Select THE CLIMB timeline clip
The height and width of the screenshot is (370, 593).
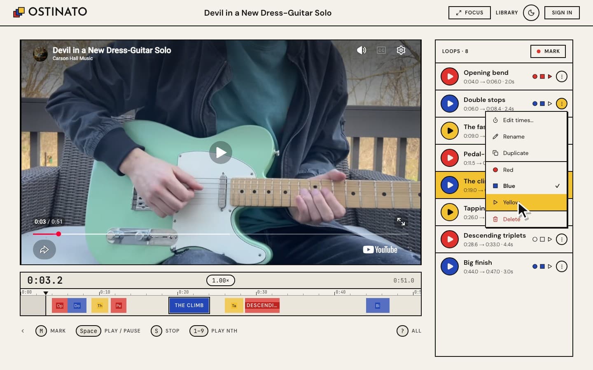coord(189,305)
